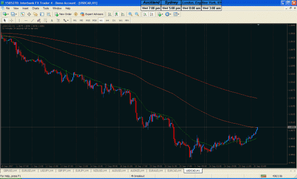Toggle the Chart Shift icon
The width and height of the screenshot is (297, 179).
coord(152,14)
